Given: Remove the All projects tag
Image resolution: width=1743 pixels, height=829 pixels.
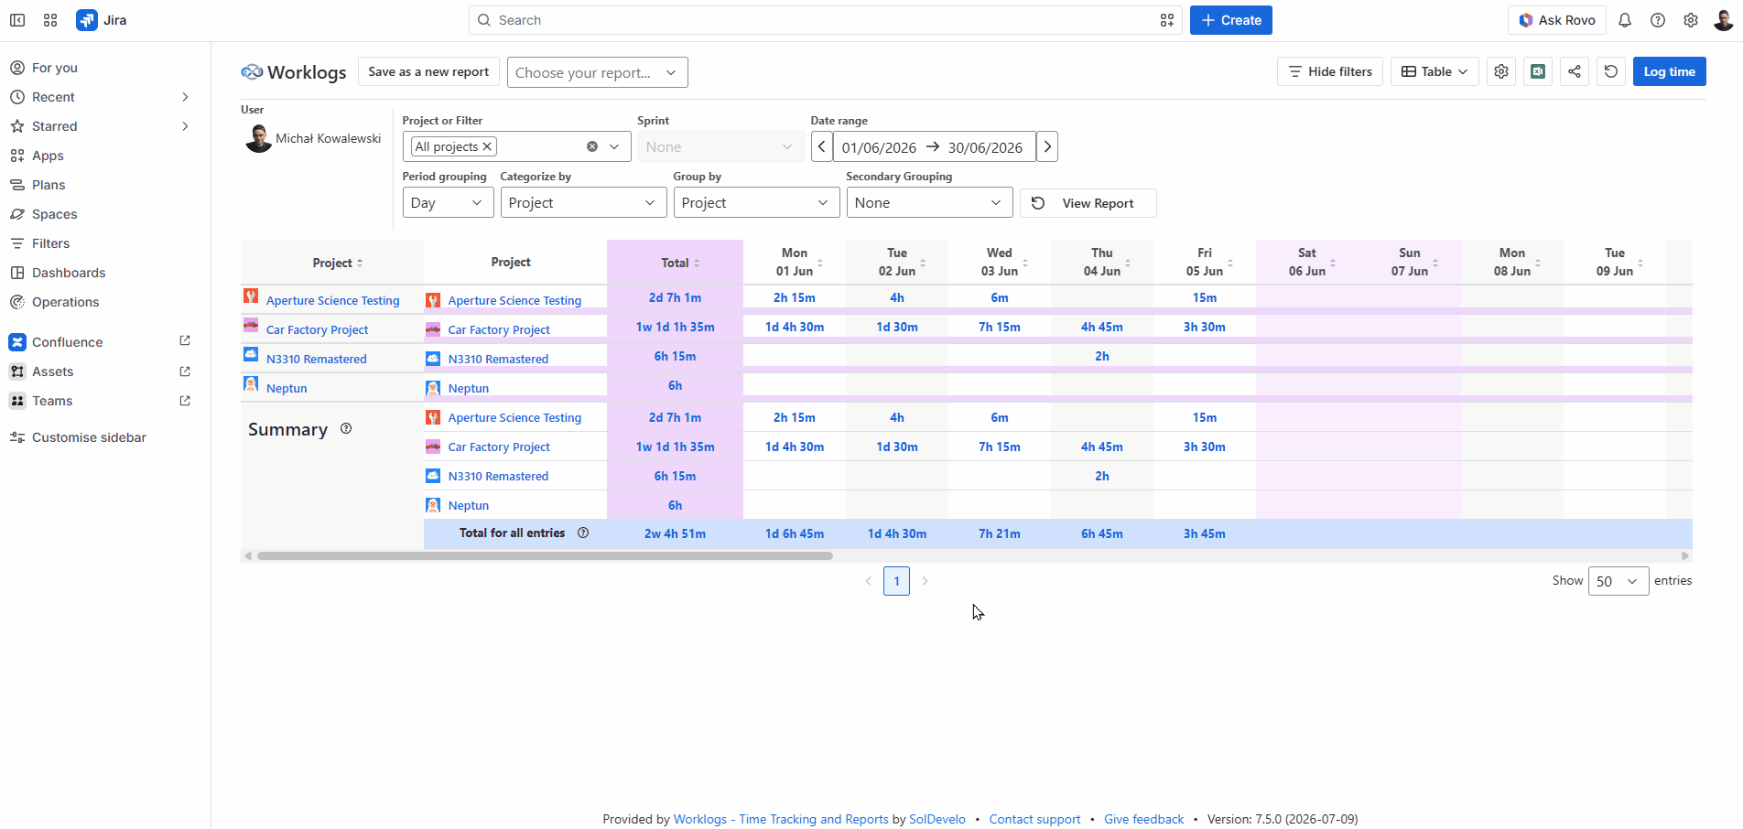Looking at the screenshot, I should pyautogui.click(x=488, y=146).
